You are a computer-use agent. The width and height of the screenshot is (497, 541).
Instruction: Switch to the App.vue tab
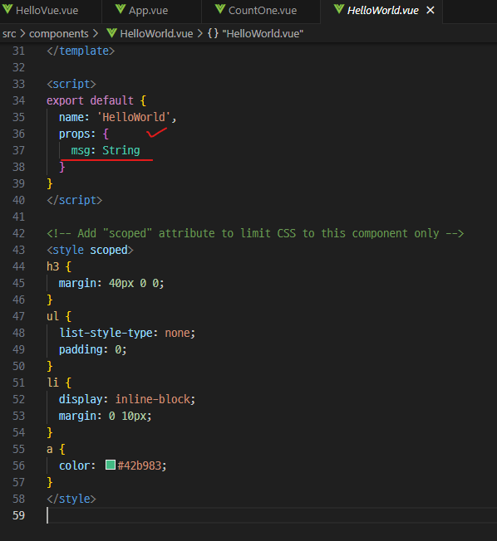pyautogui.click(x=149, y=10)
